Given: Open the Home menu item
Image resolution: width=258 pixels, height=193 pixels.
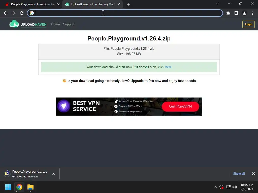Looking at the screenshot, I should pos(55,24).
